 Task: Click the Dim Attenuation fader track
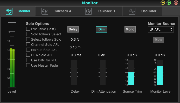(103, 72)
